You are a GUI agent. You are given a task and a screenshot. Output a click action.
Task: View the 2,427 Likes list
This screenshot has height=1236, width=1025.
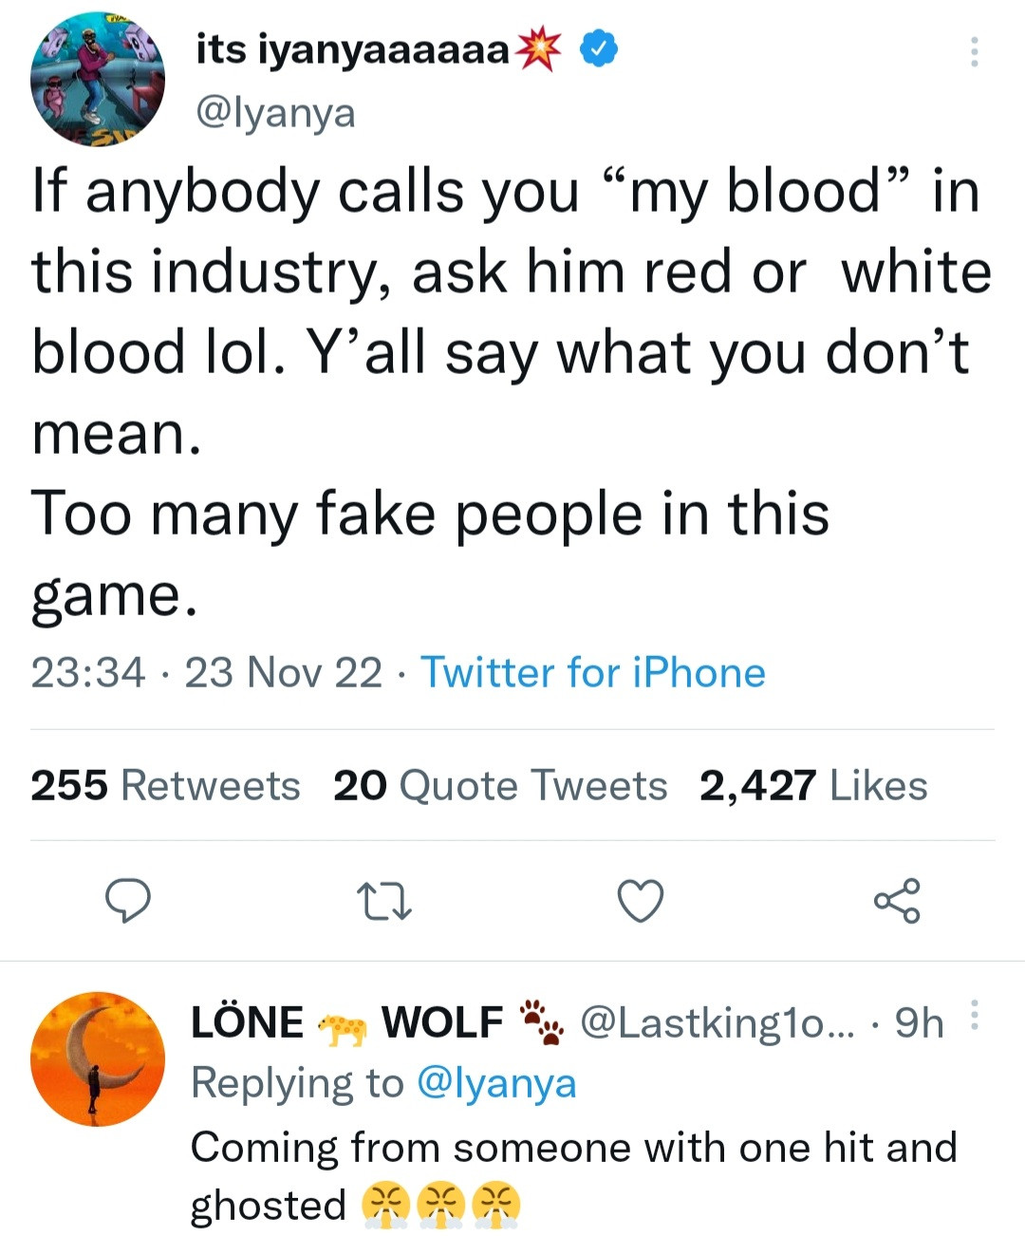(x=813, y=785)
